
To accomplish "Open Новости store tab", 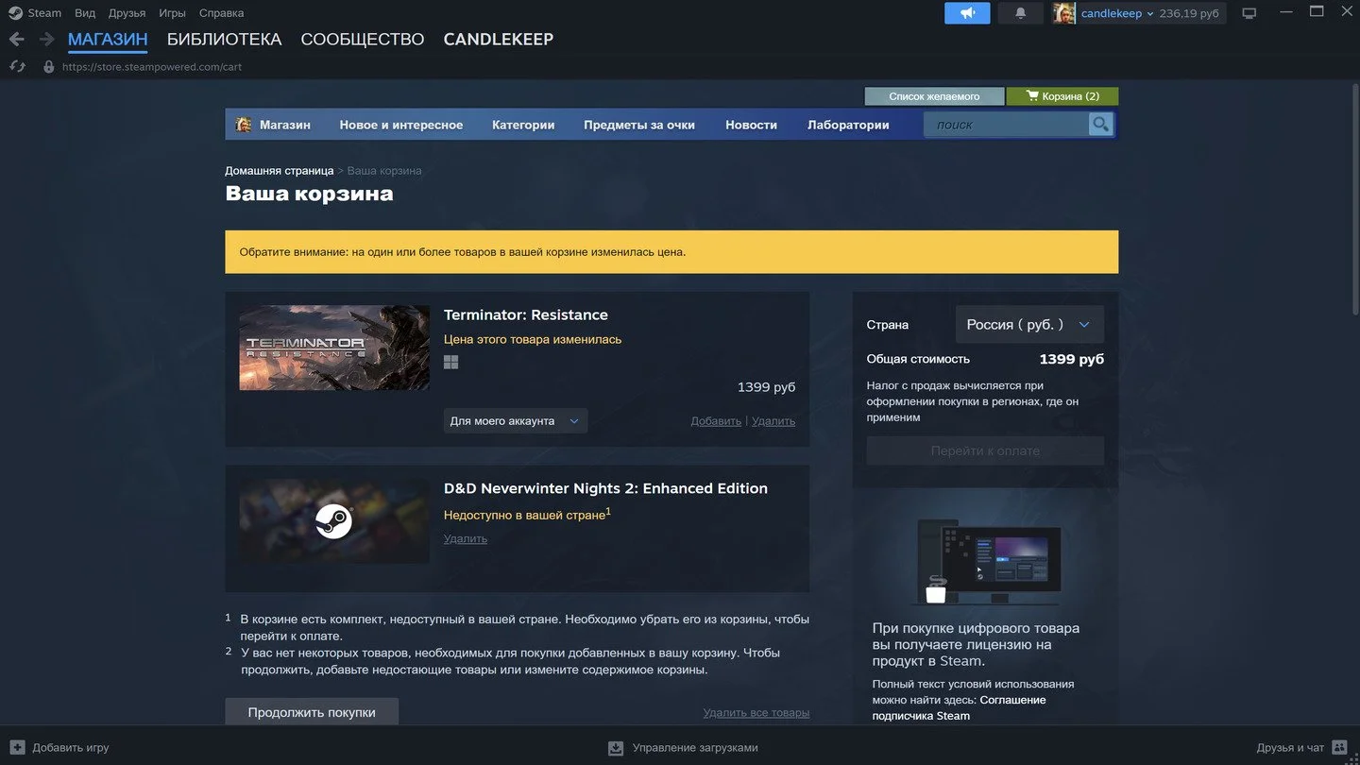I will point(752,125).
